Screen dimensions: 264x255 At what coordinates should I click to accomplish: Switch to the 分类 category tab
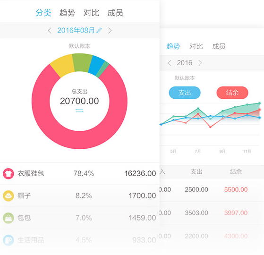coord(43,13)
